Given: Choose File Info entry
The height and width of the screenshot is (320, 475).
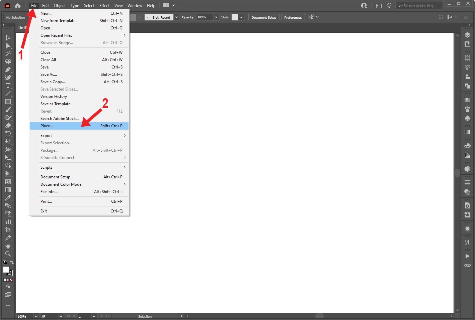Looking at the screenshot, I should tap(79, 192).
